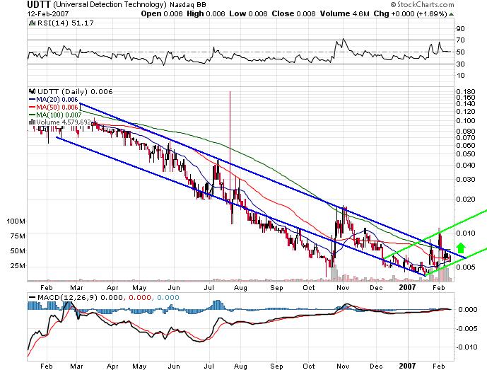Click the company name Universal Detection Technology
This screenshot has width=487, height=370.
110,5
